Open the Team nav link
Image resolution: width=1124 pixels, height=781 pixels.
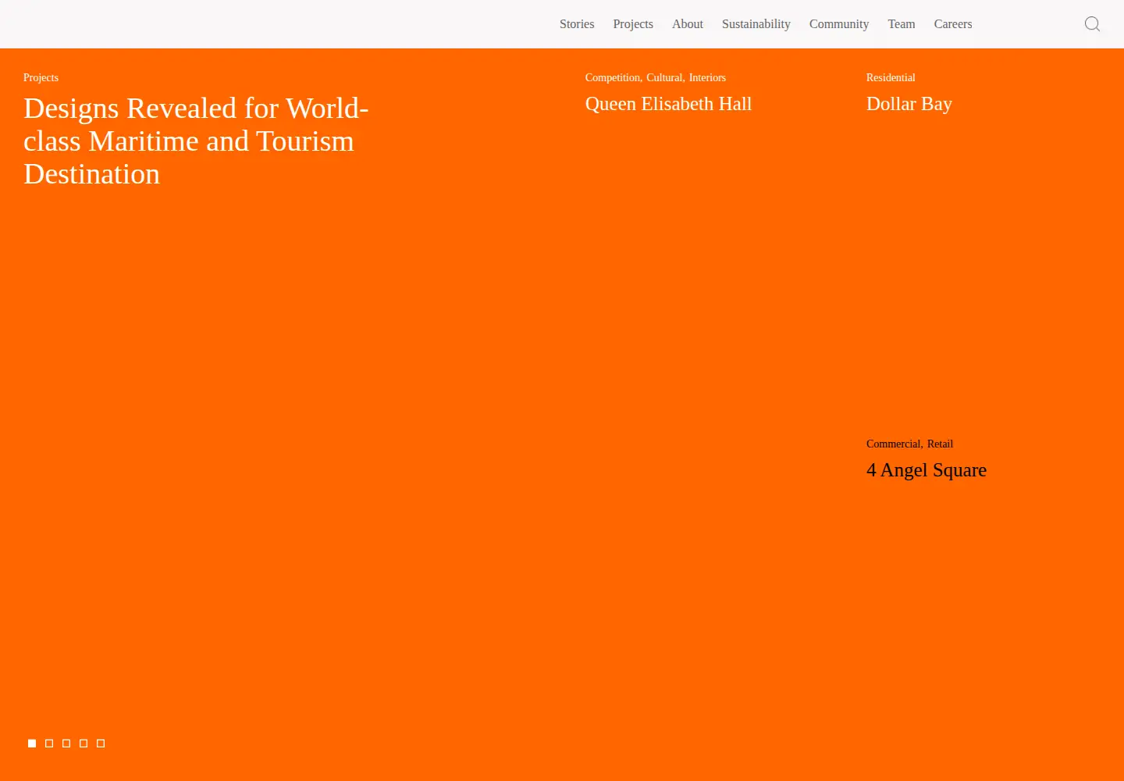pyautogui.click(x=902, y=24)
